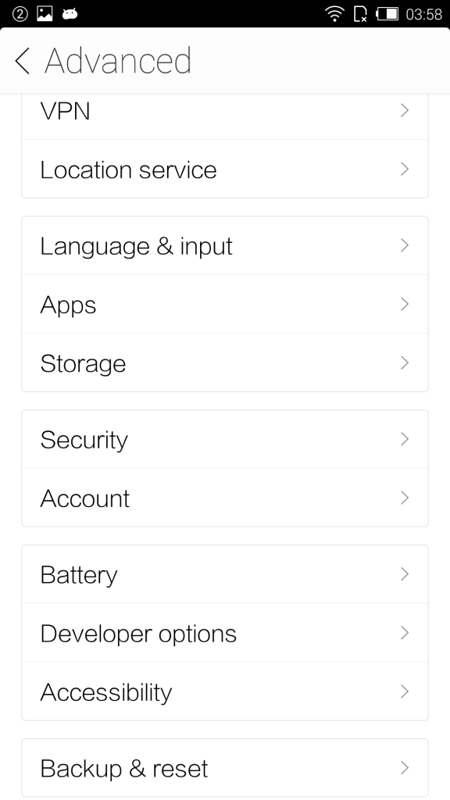Open the Apps settings entry
Screen dimensions: 450x800
point(225,304)
